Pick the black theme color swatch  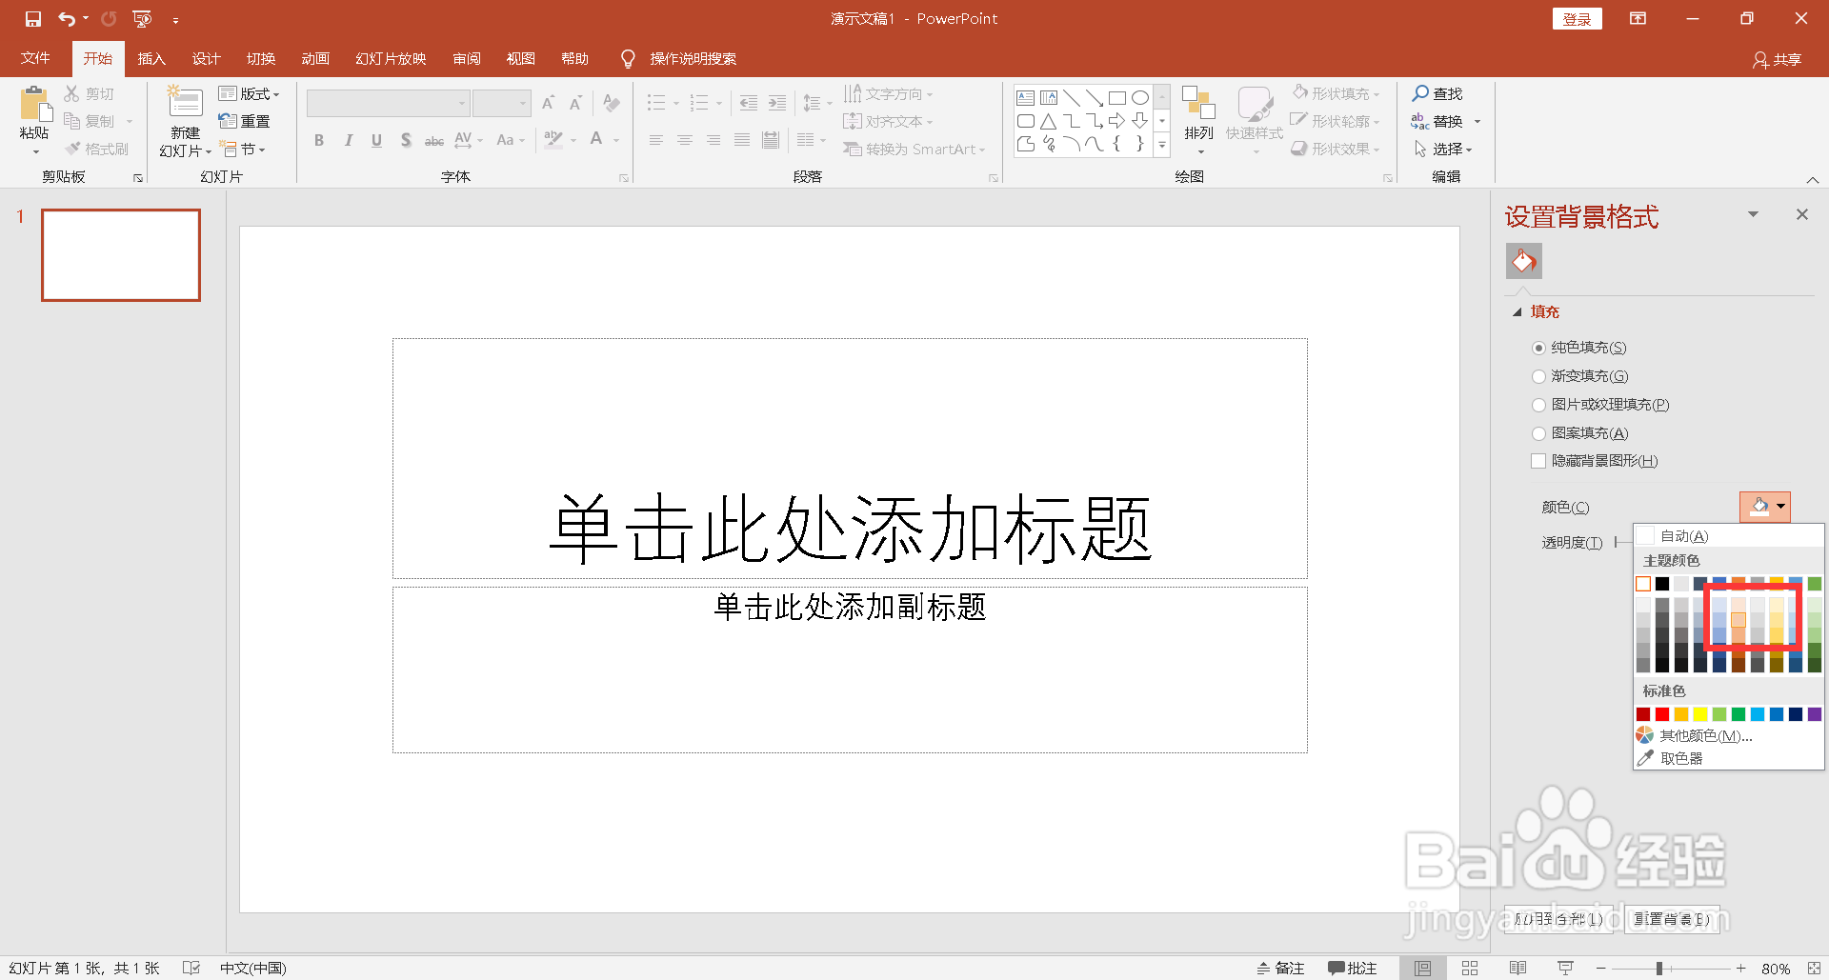(1662, 584)
